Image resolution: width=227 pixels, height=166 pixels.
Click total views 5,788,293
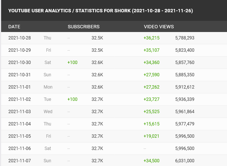coord(185,38)
